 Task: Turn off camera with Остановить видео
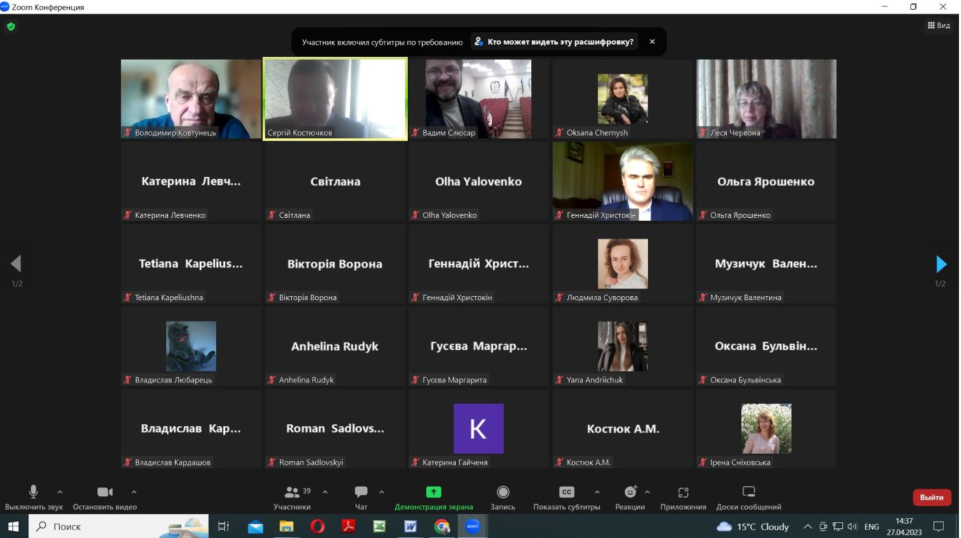pyautogui.click(x=105, y=498)
